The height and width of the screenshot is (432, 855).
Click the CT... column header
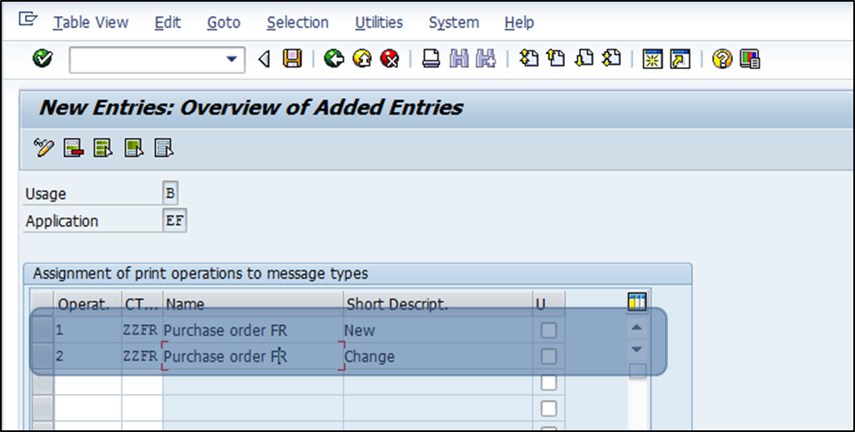click(x=142, y=305)
